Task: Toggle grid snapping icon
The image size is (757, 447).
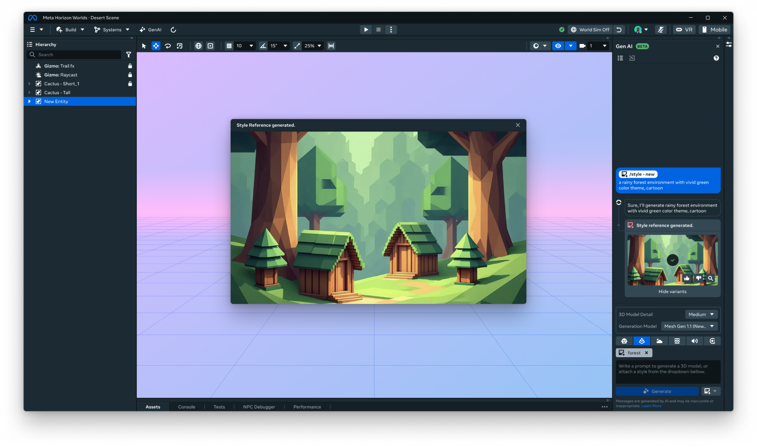Action: [229, 46]
